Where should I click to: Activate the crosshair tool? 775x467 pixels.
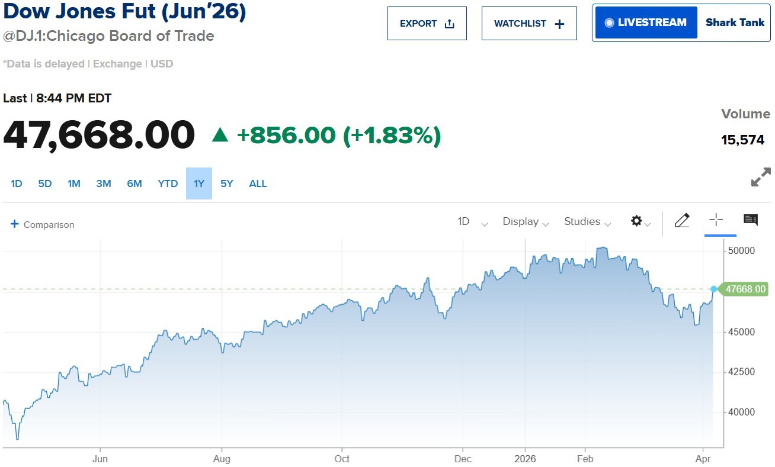tap(717, 220)
